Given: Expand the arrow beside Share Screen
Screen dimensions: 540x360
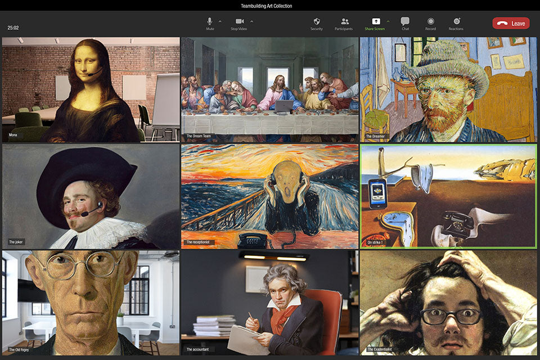Looking at the screenshot, I should (388, 21).
